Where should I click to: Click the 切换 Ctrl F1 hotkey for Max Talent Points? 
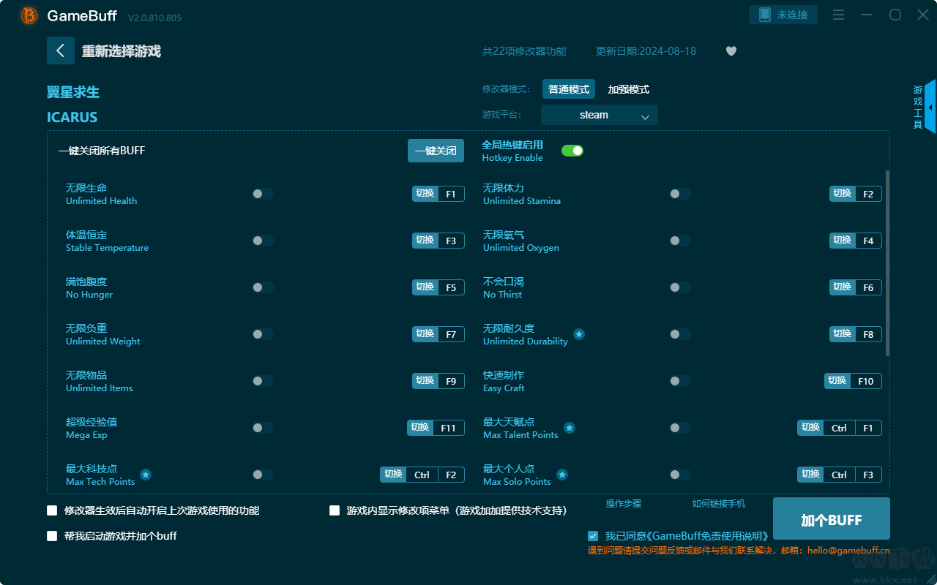(840, 428)
